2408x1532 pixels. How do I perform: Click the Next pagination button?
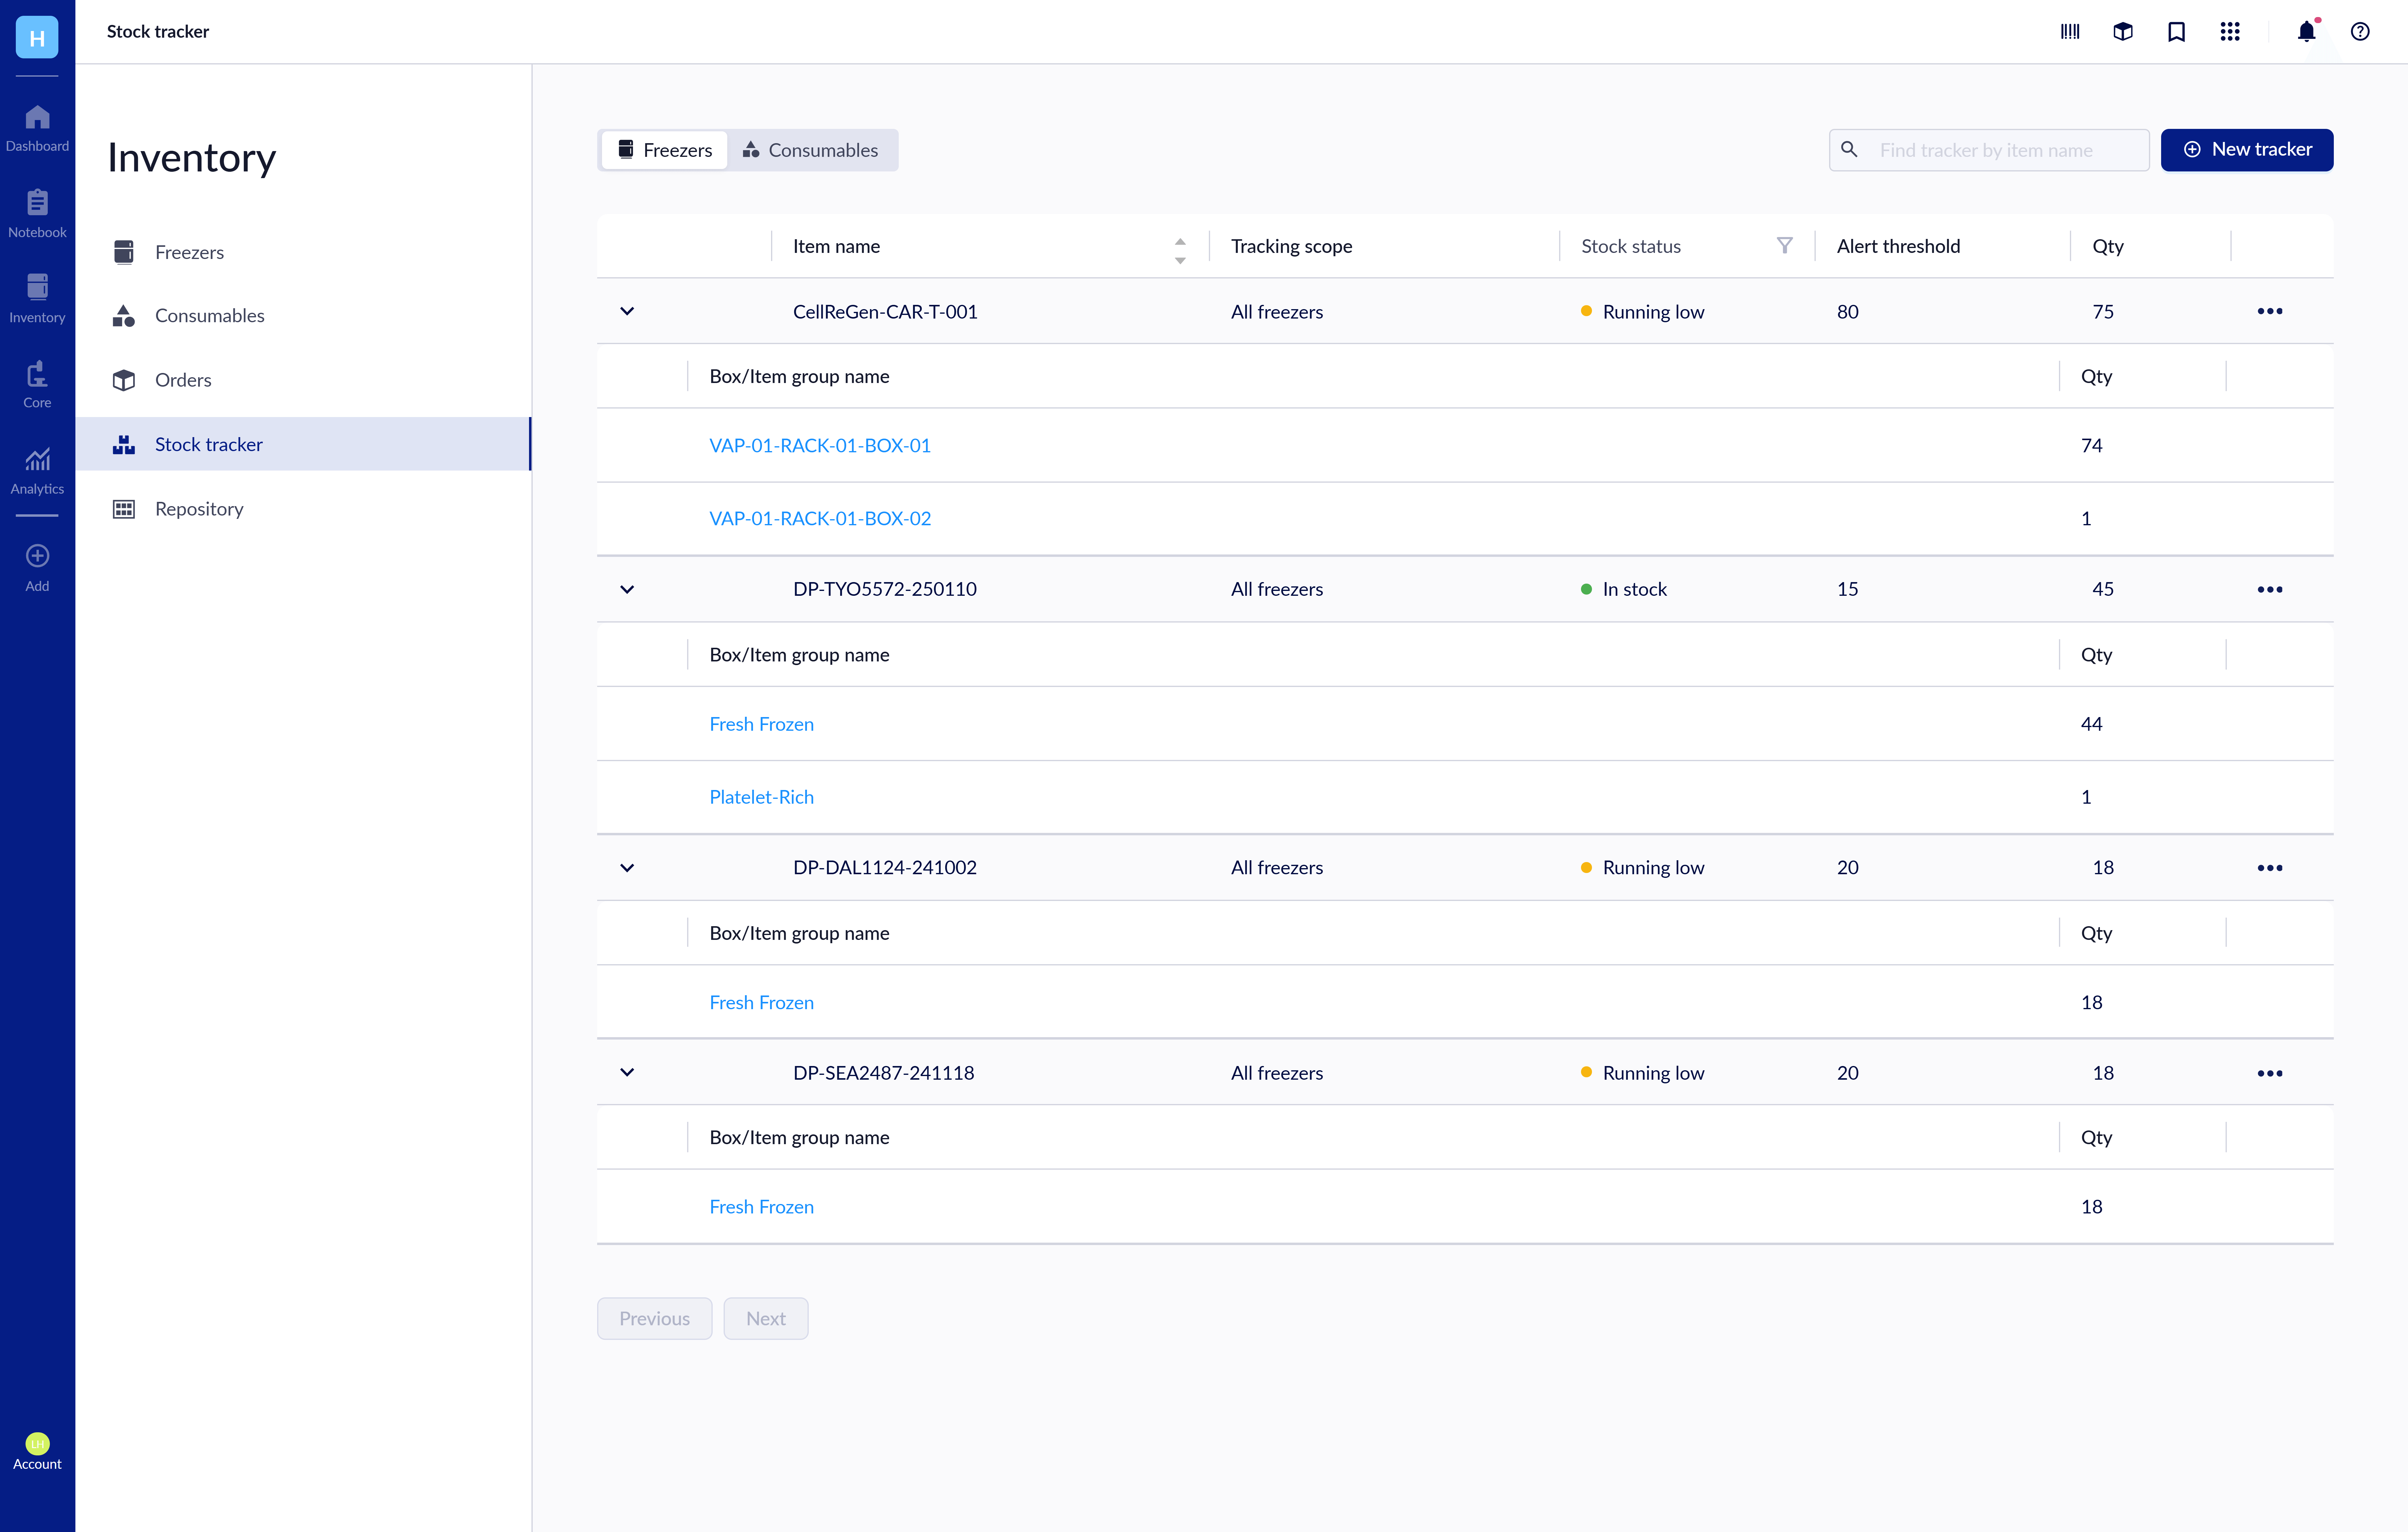[766, 1318]
